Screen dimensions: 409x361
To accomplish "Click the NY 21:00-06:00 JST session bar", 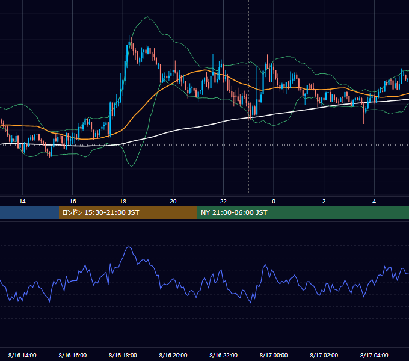I will point(303,212).
